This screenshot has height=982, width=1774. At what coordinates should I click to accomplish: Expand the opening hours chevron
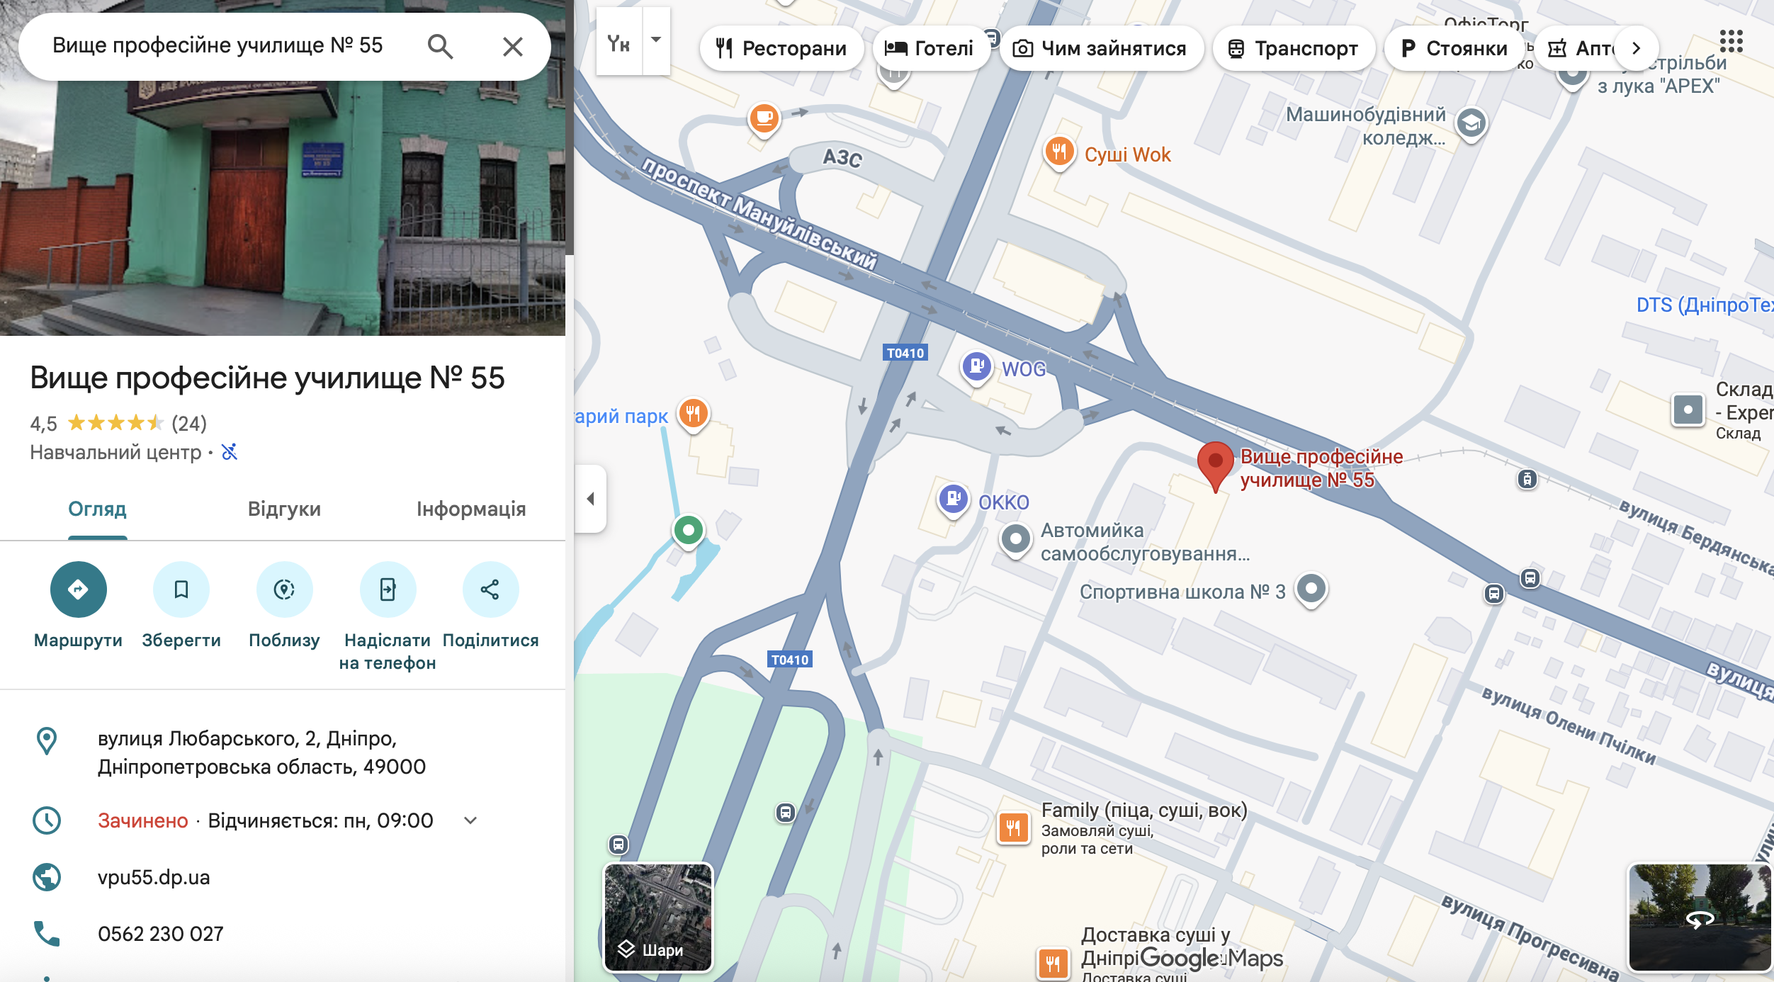(470, 820)
